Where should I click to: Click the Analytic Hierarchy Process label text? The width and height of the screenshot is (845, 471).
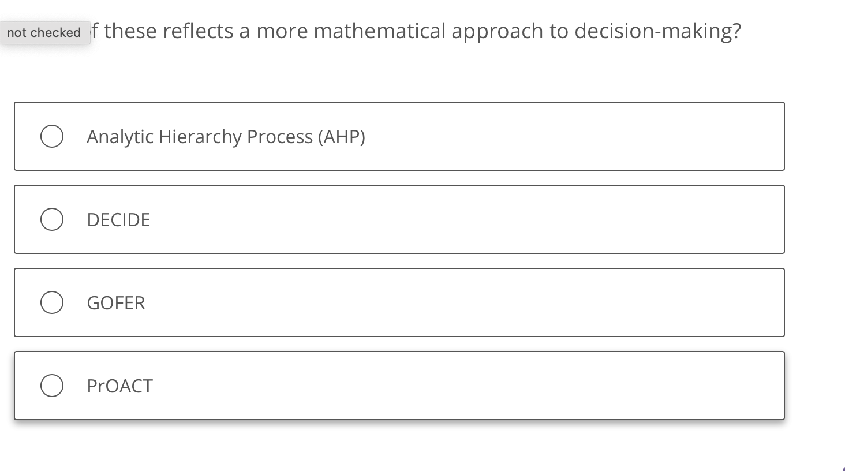[x=226, y=136]
